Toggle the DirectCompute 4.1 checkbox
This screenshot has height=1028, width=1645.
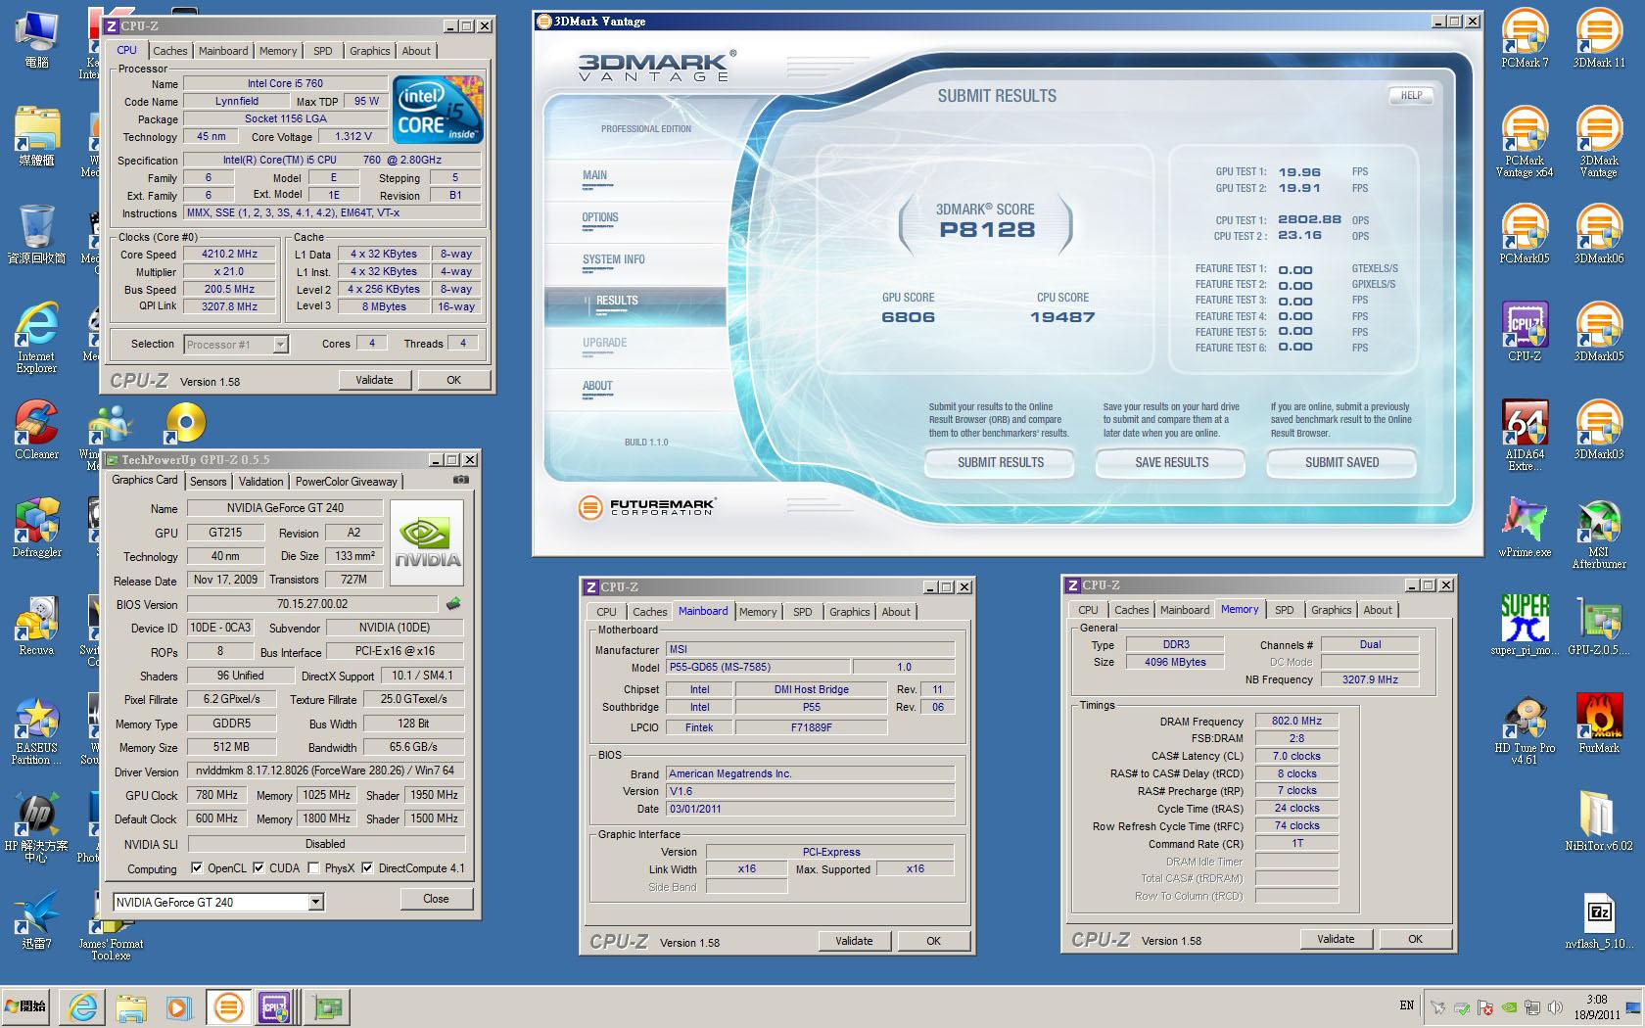367,867
